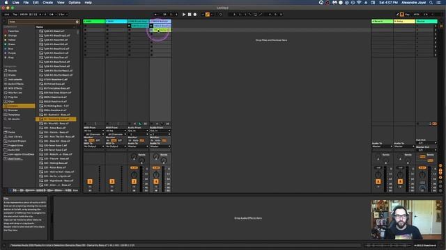Launch the clip in track 3 first slot
The width and height of the screenshot is (446, 250).
129,26
